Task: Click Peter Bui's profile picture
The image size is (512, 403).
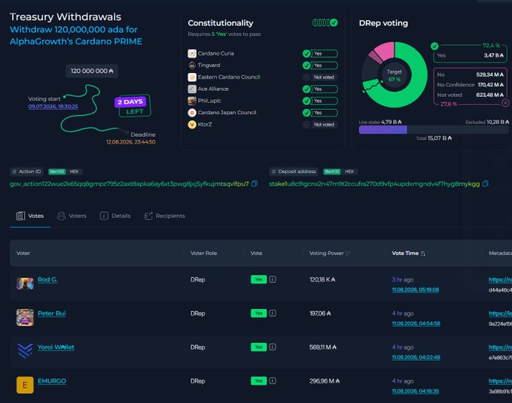Action: 25,317
